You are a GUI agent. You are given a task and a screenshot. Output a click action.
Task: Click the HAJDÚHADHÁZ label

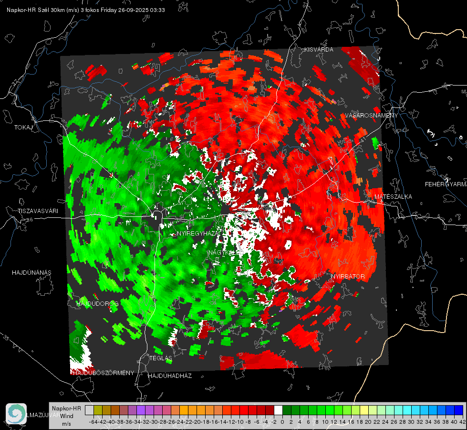(x=170, y=376)
